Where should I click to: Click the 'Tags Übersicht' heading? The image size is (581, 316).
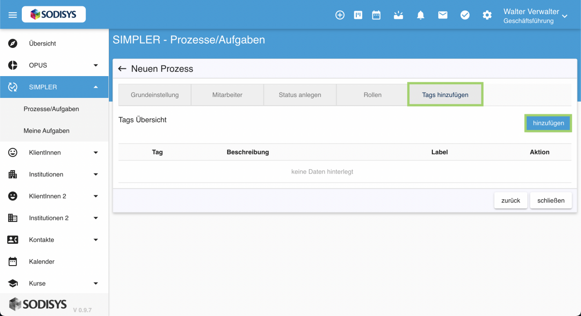(142, 120)
